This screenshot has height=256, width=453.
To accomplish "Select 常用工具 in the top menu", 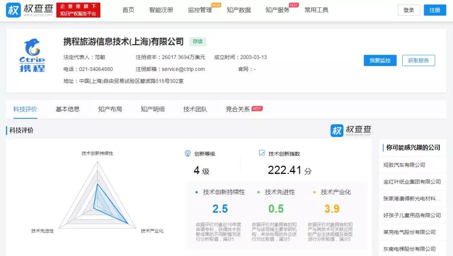I will coord(316,10).
